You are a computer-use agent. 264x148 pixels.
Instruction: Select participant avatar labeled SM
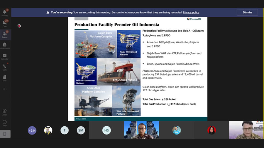[x=81, y=130]
